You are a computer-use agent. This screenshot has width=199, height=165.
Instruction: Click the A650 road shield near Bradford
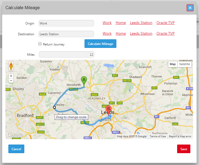[41, 132]
